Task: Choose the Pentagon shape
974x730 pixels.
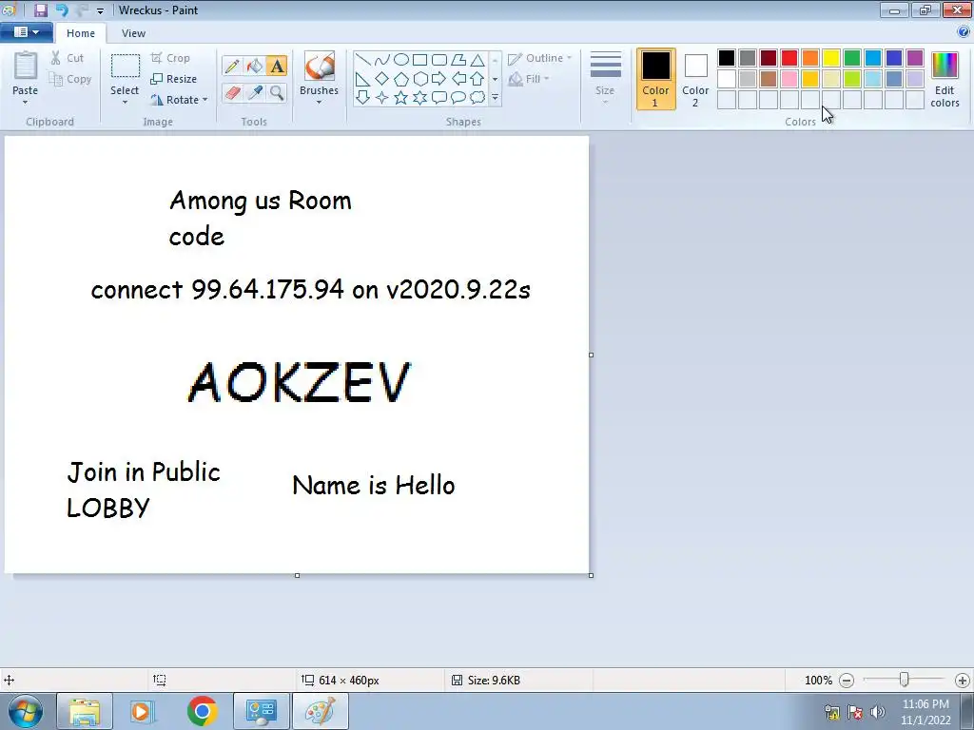Action: pyautogui.click(x=401, y=79)
